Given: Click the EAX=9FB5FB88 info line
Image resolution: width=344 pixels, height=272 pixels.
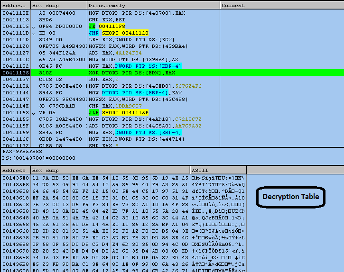Looking at the screenshot, I should tap(22, 152).
